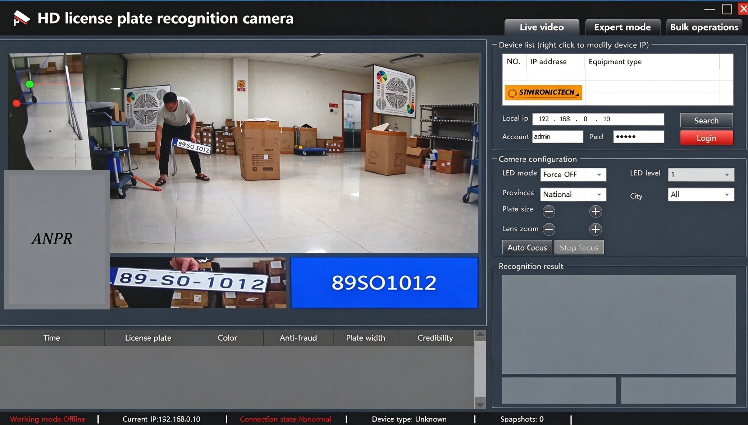This screenshot has width=748, height=425.
Task: Close the license plate camera application
Action: click(743, 9)
